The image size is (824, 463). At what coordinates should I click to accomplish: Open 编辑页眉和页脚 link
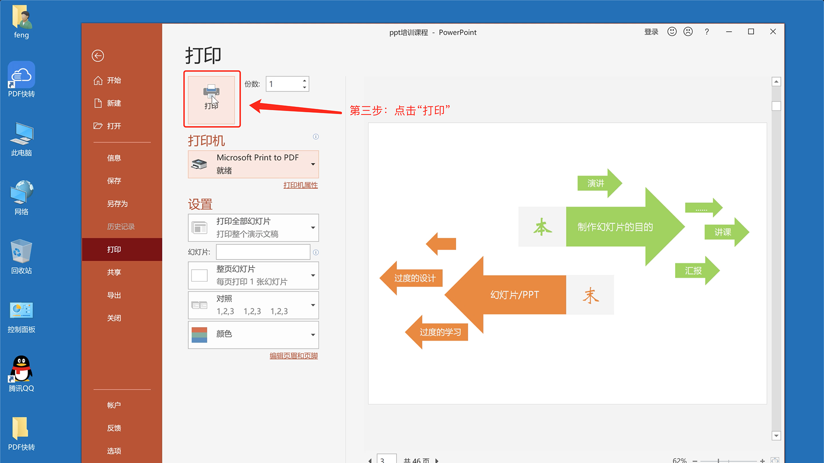[x=294, y=355]
